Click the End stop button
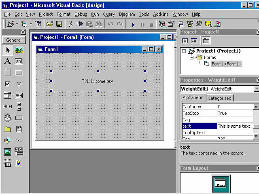This screenshot has width=259, height=194. tap(151, 25)
